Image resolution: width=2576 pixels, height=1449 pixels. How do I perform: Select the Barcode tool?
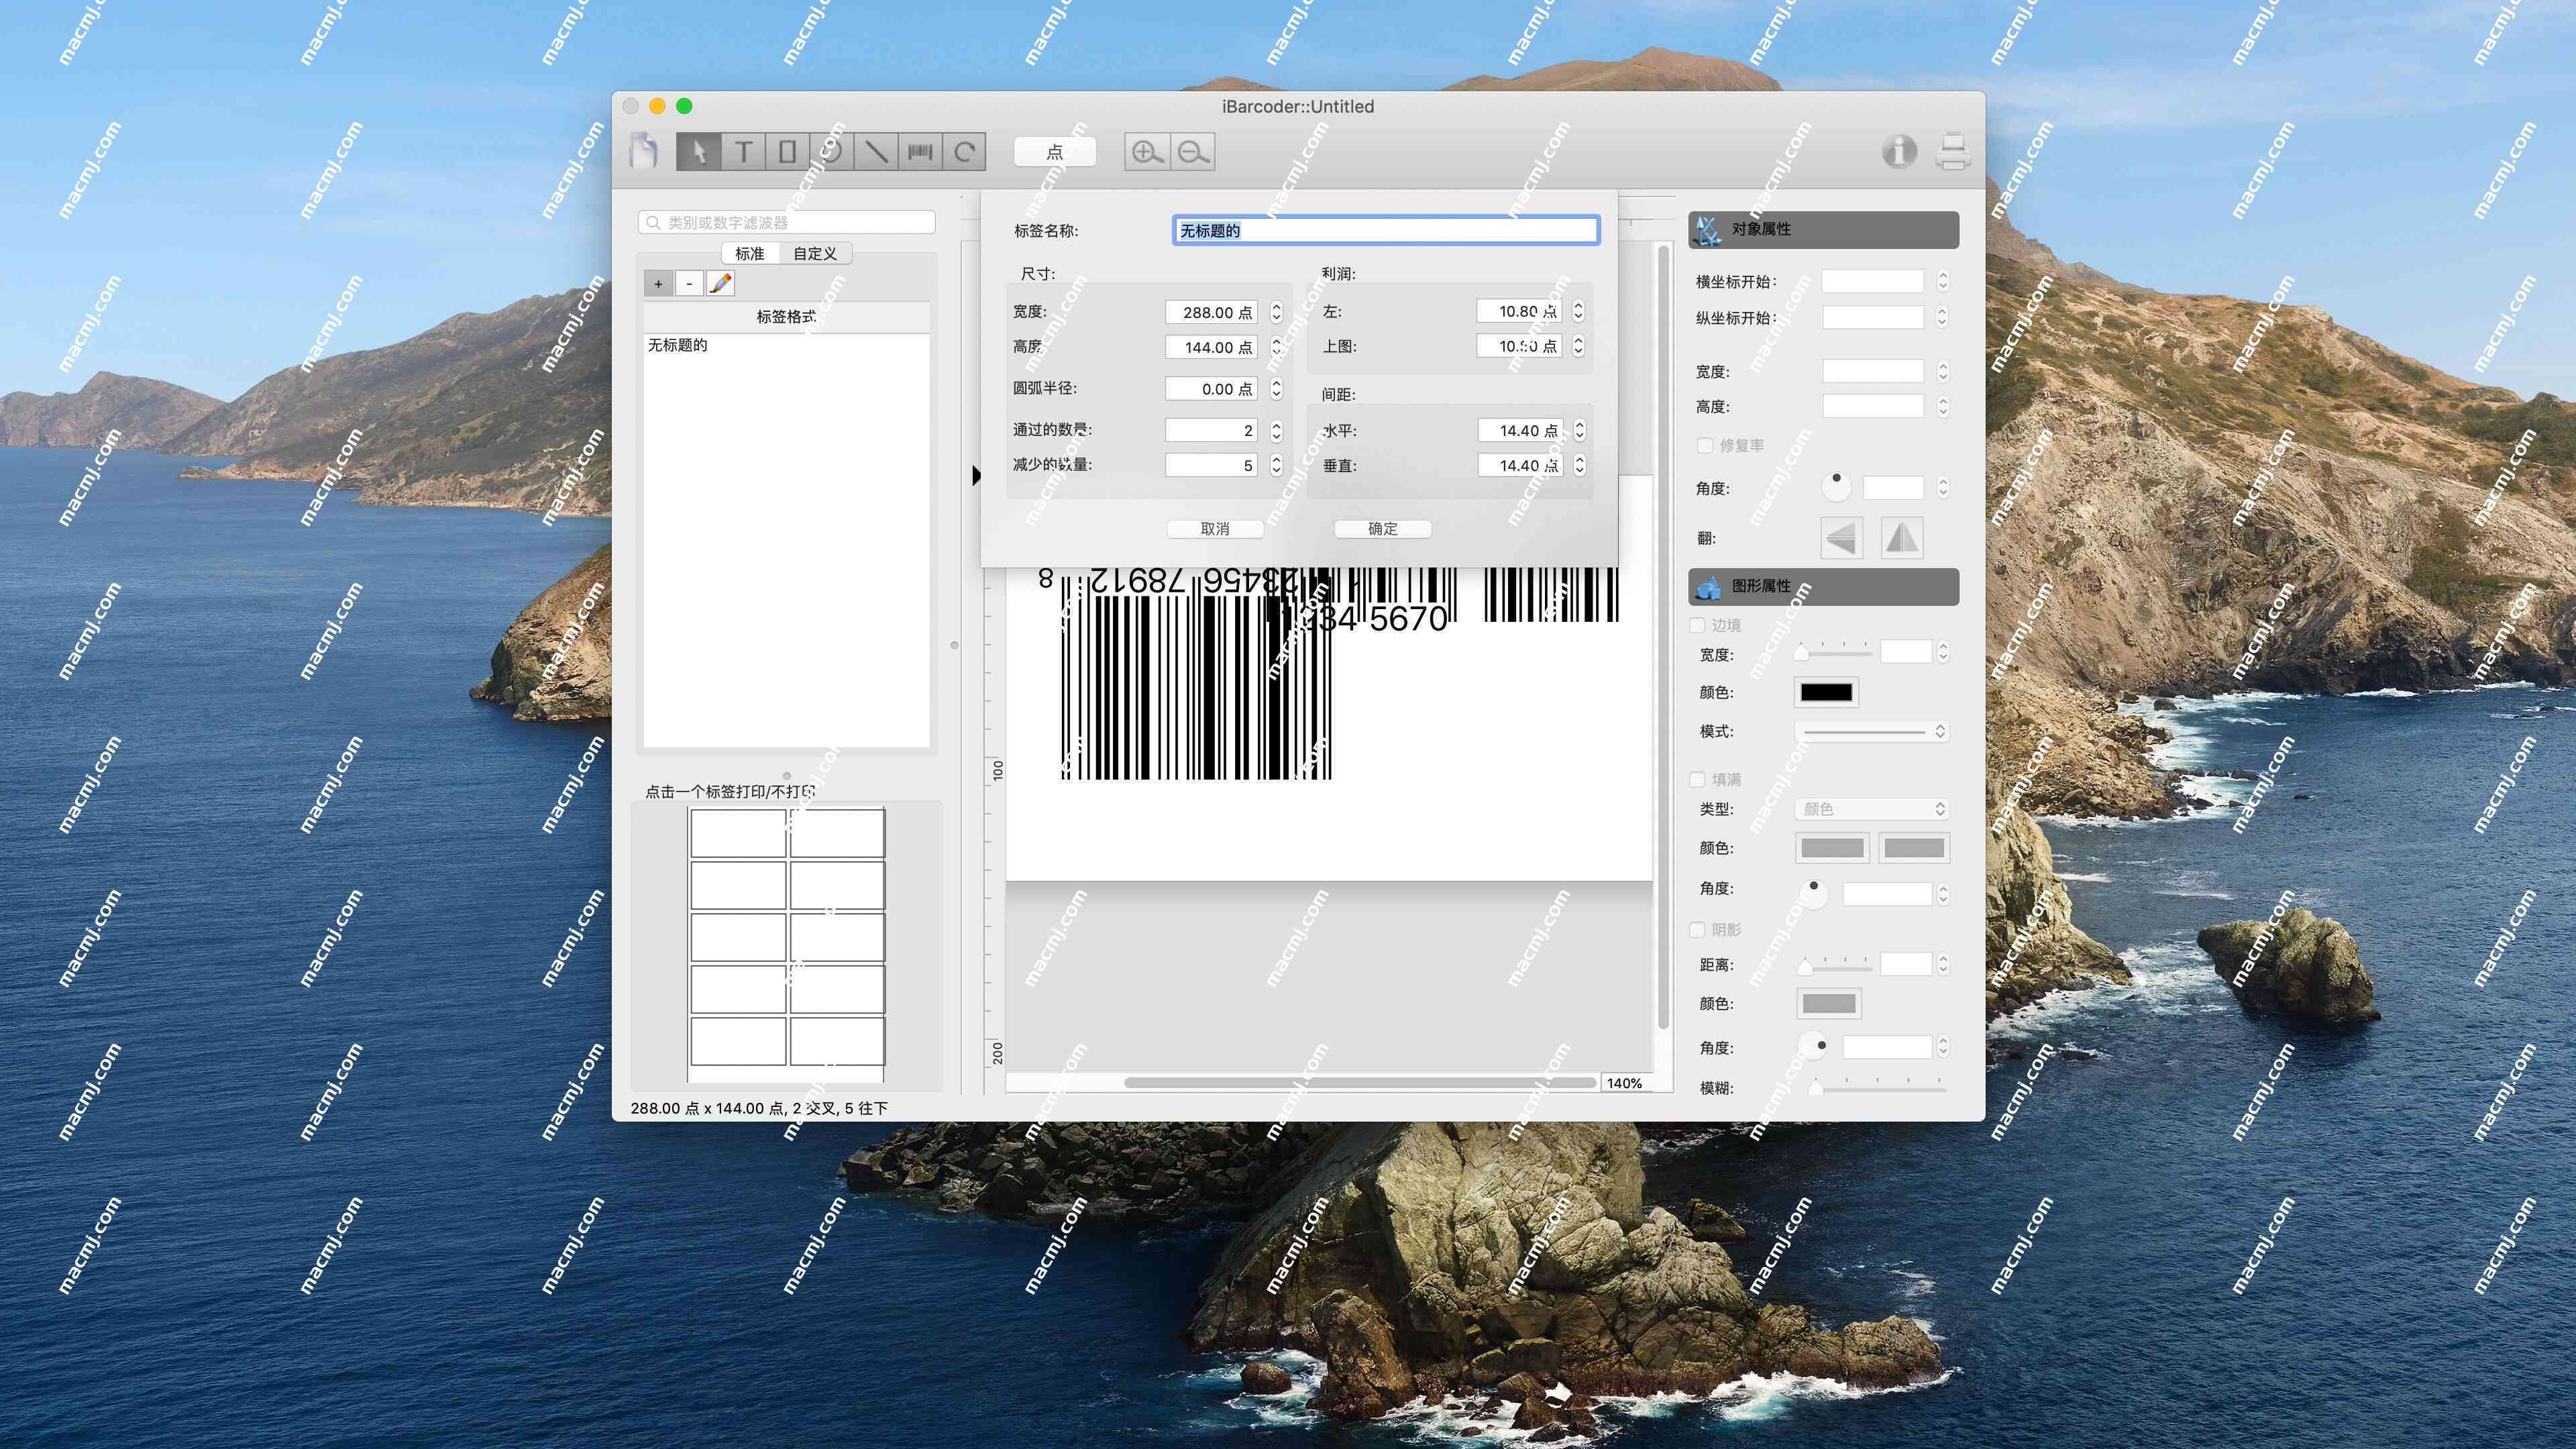(x=920, y=152)
